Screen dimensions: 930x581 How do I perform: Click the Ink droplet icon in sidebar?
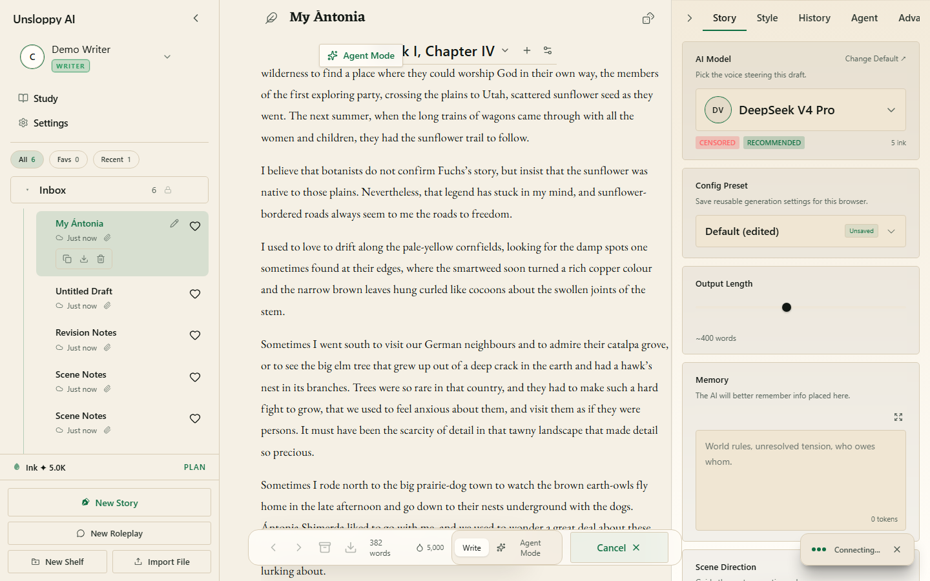(x=17, y=467)
